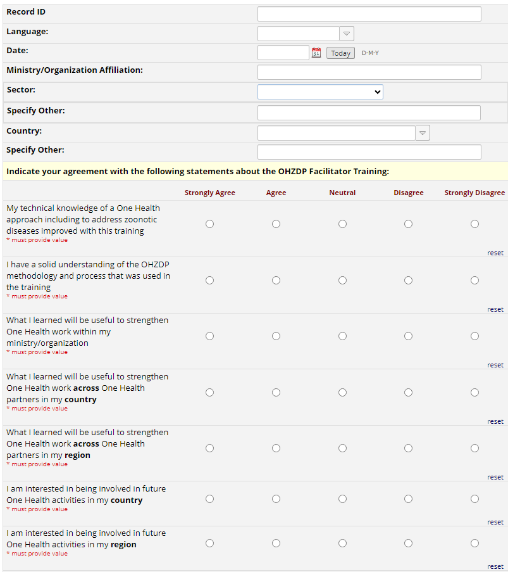
Task: Select Agree for solid understanding of OHZDP
Action: 276,280
